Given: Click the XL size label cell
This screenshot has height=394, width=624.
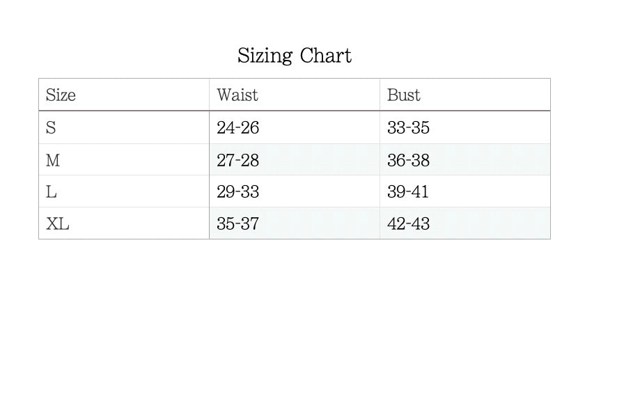Looking at the screenshot, I should (58, 224).
